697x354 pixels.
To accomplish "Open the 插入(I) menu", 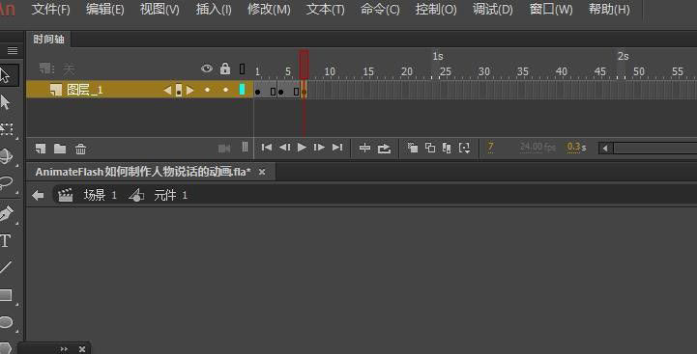I will pos(214,10).
